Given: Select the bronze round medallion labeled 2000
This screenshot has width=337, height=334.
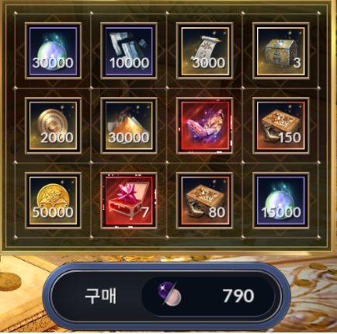Looking at the screenshot, I should point(54,126).
